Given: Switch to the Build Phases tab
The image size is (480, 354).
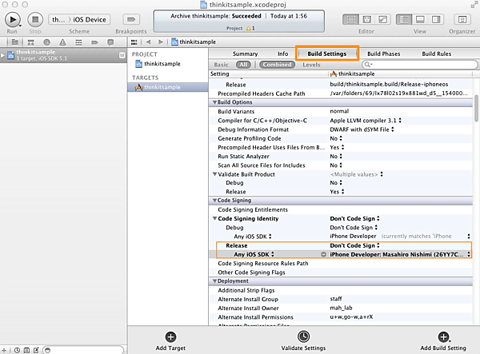Looking at the screenshot, I should click(x=384, y=54).
